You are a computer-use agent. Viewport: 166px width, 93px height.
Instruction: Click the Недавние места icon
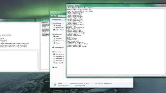coord(54,28)
